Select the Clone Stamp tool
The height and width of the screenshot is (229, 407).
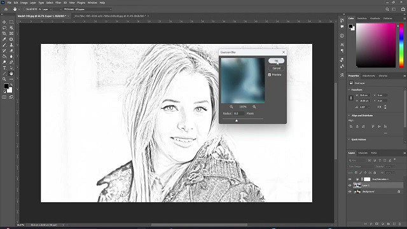point(11,45)
